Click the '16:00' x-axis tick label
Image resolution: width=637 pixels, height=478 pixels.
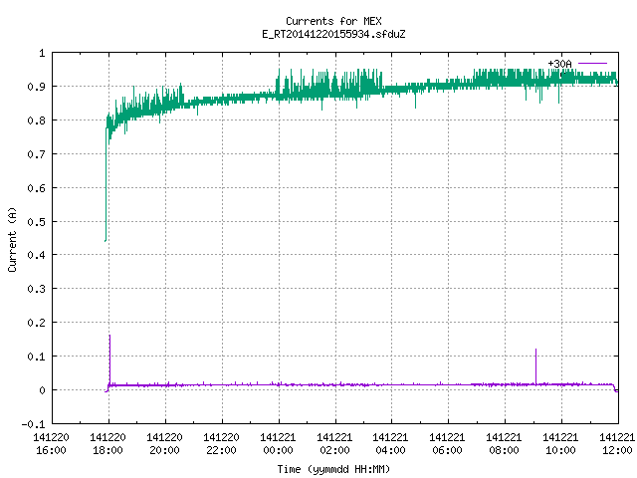[x=51, y=450]
